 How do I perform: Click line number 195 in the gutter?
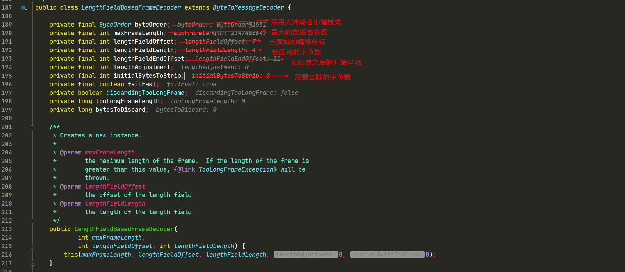click(7, 76)
